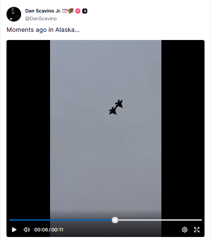The image size is (211, 240).
Task: Click the red verified checkmark badge
Action: click(x=78, y=11)
